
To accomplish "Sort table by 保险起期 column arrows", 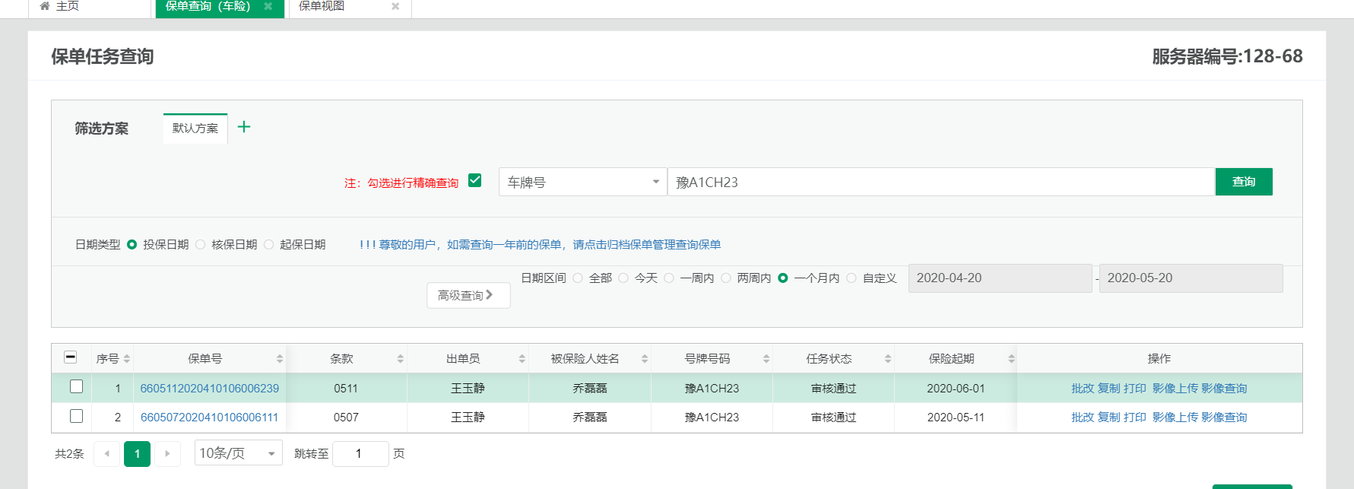I will pyautogui.click(x=1011, y=359).
